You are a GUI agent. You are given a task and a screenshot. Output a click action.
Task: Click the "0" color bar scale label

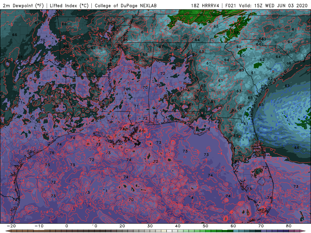tap(66, 226)
